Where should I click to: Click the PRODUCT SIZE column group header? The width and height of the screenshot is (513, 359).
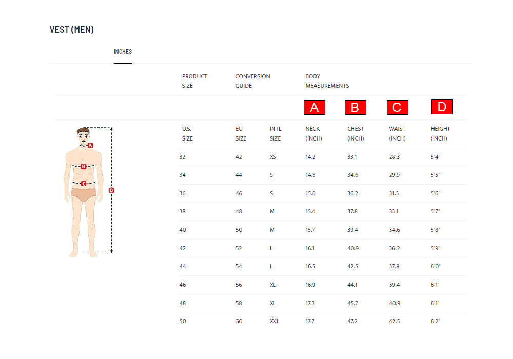point(194,81)
